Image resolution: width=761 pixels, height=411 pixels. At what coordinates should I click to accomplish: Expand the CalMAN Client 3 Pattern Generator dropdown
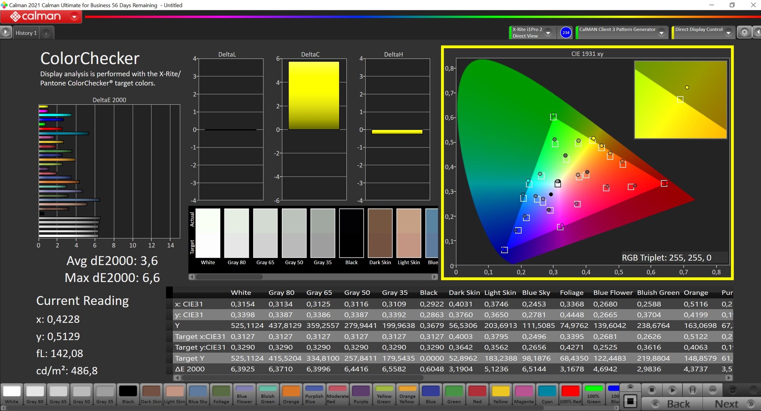click(661, 33)
